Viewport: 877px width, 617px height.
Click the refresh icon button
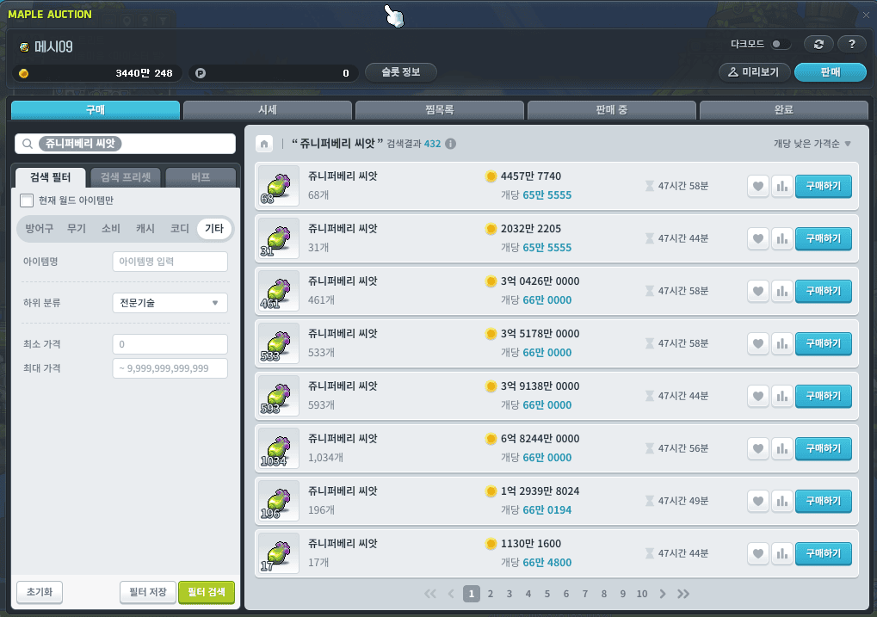tap(818, 44)
